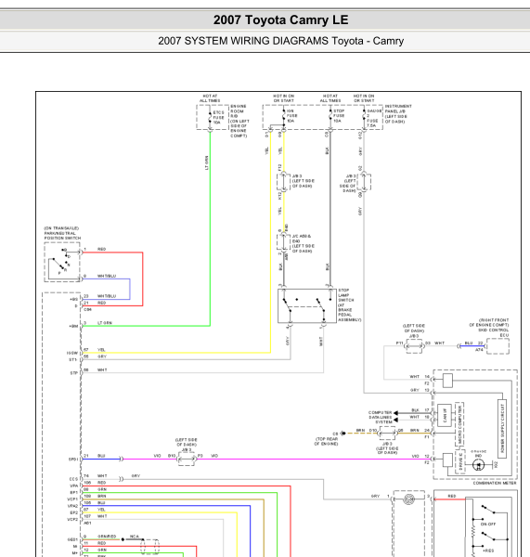530x557 pixels.
Task: Click the STOP fuse 10A symbol
Action: click(x=330, y=116)
